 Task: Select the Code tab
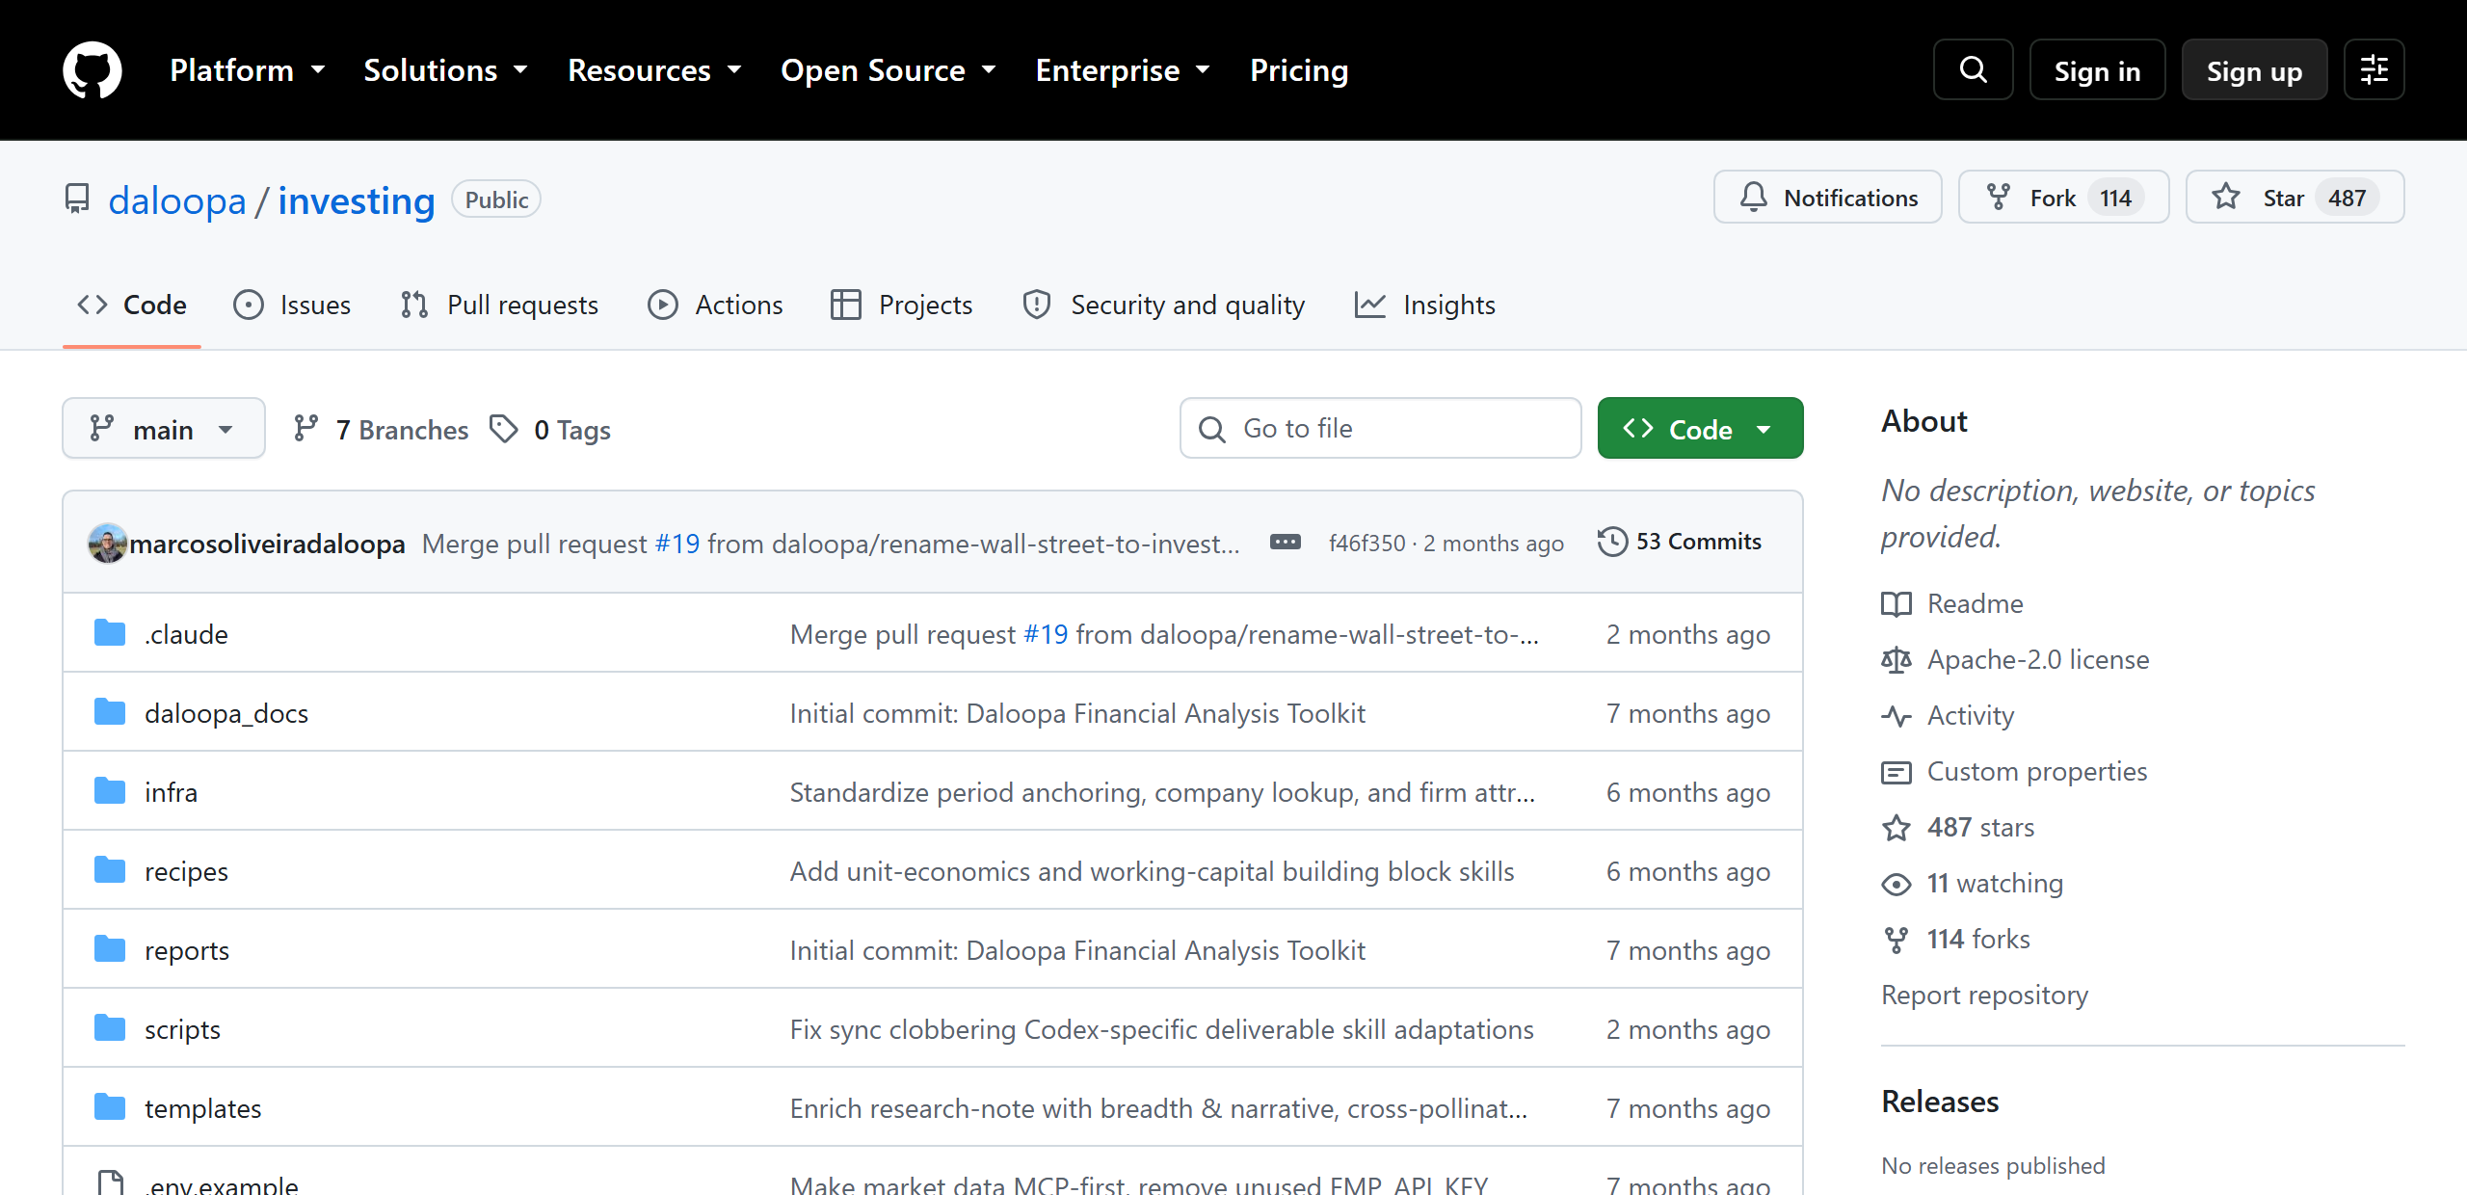click(132, 305)
